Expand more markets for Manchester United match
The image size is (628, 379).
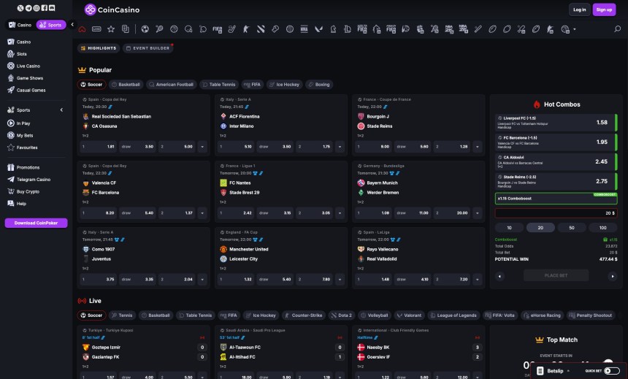tap(340, 279)
